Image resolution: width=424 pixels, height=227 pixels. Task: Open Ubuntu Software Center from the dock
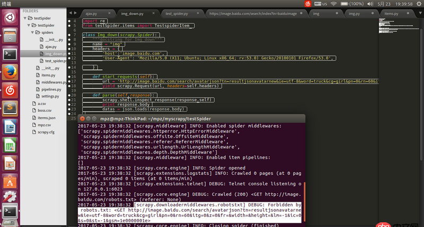click(x=9, y=182)
